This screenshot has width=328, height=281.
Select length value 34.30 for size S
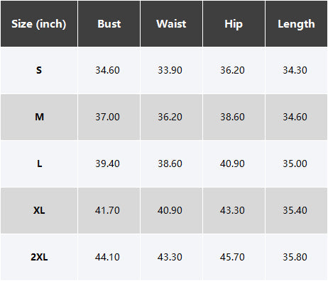(x=295, y=70)
